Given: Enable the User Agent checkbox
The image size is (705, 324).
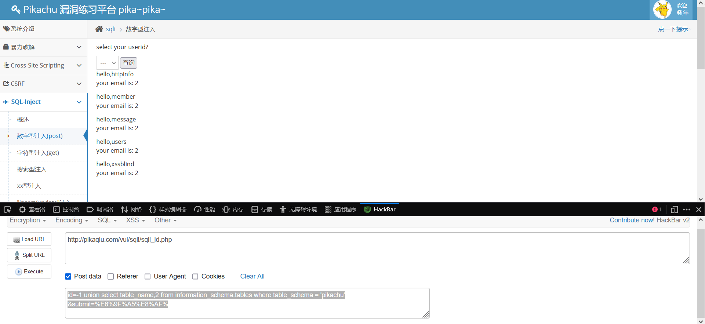Looking at the screenshot, I should coord(148,277).
